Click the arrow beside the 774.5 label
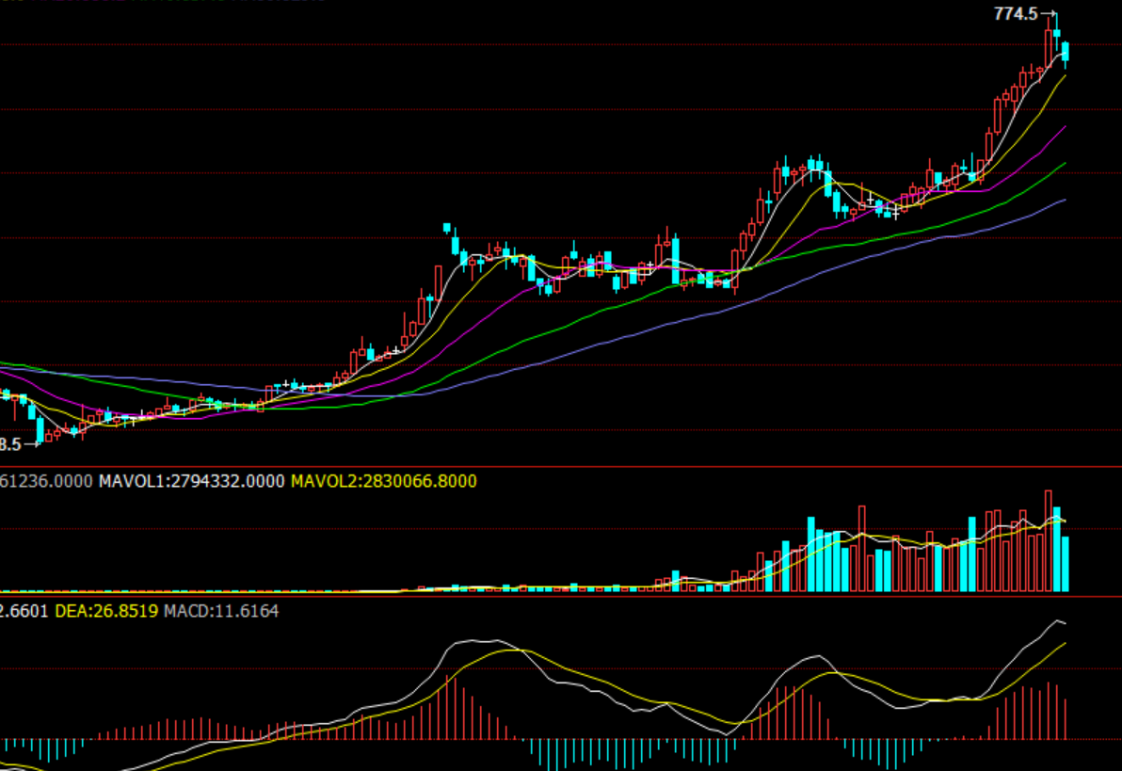This screenshot has width=1122, height=771. tap(1050, 14)
